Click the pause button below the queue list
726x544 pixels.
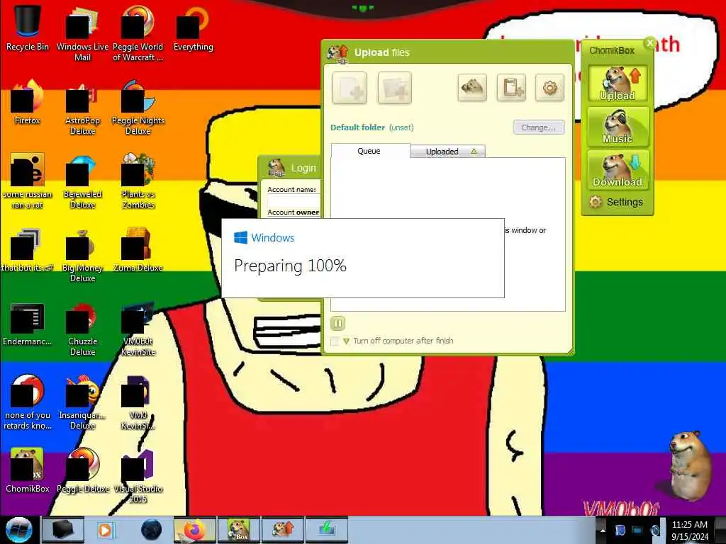(x=338, y=323)
